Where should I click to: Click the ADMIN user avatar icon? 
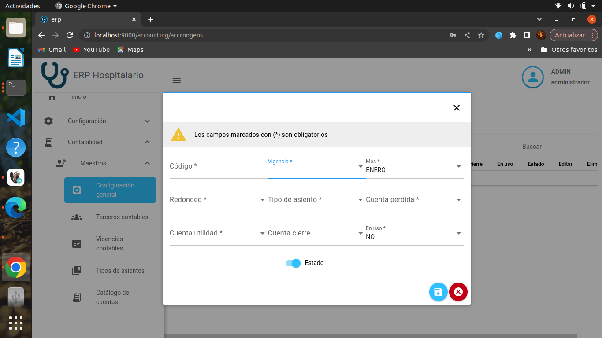[532, 77]
